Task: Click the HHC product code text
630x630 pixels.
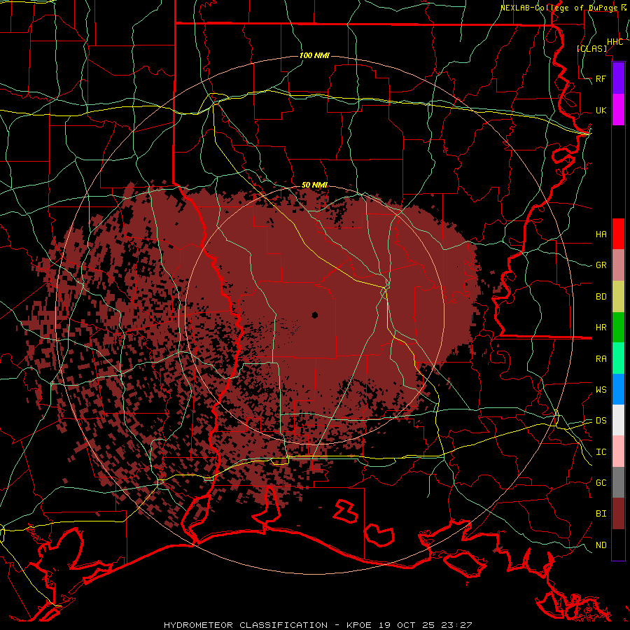Action: point(615,41)
